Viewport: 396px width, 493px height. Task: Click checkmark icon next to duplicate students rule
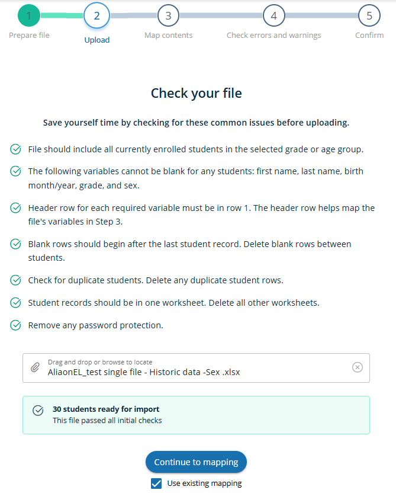pos(16,280)
